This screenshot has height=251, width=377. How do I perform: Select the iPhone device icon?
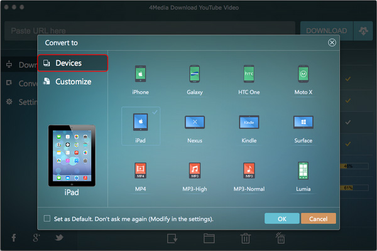coord(140,75)
